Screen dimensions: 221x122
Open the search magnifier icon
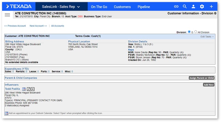tap(185, 6)
